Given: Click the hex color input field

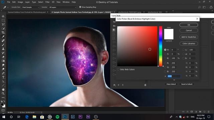Looking at the screenshot, I should tap(174, 76).
